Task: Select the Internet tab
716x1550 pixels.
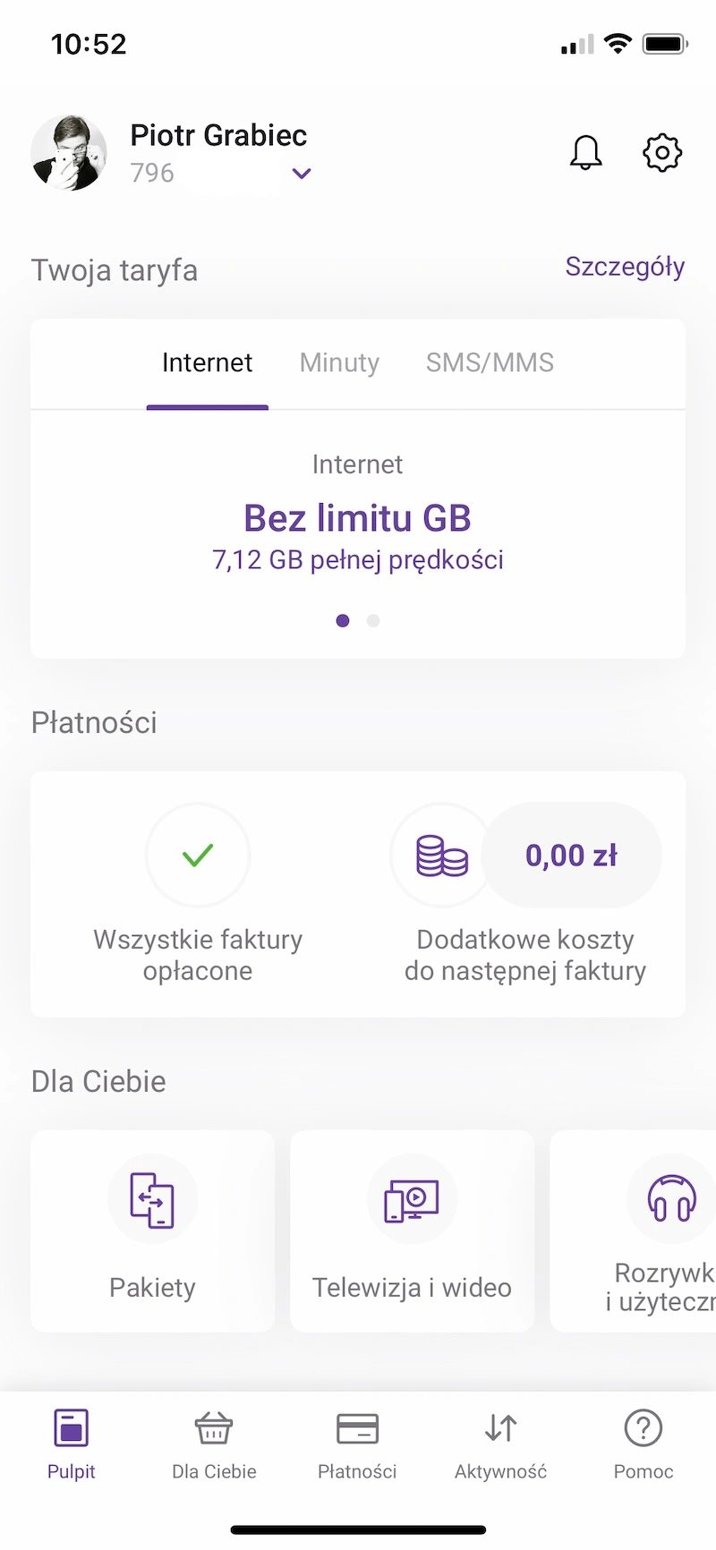Action: point(208,362)
